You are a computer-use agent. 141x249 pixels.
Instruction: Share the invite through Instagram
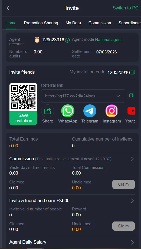(x=112, y=111)
